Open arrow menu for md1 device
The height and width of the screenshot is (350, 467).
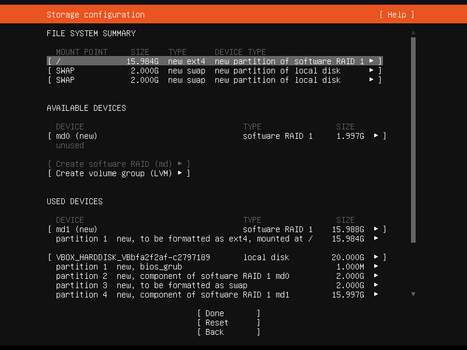pyautogui.click(x=376, y=229)
